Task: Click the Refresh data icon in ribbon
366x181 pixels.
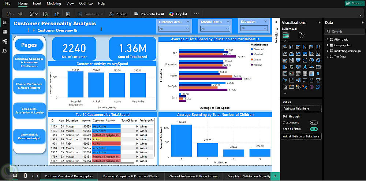Action: 45,14
